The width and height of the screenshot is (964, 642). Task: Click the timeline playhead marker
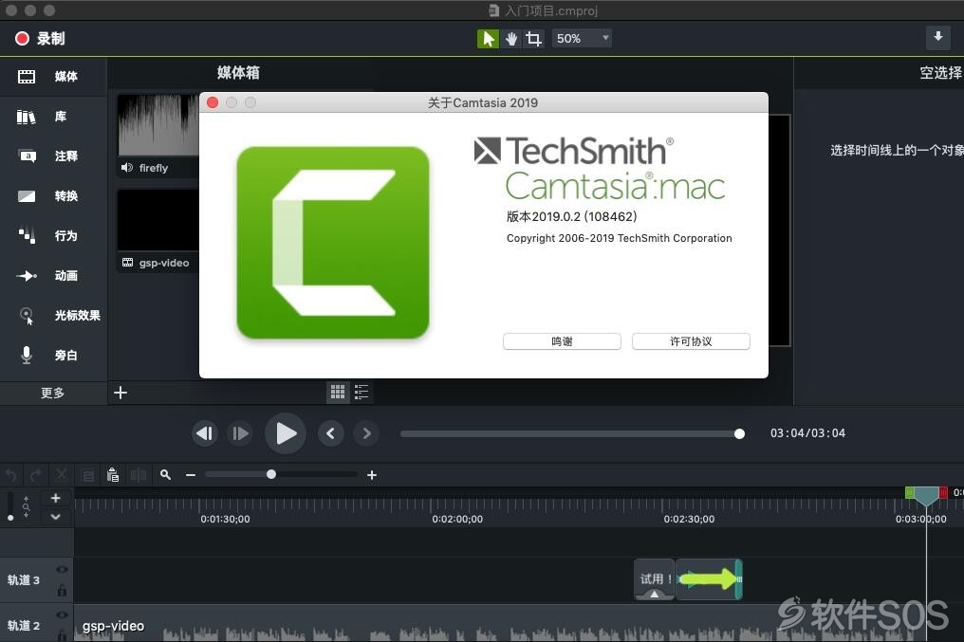click(926, 495)
